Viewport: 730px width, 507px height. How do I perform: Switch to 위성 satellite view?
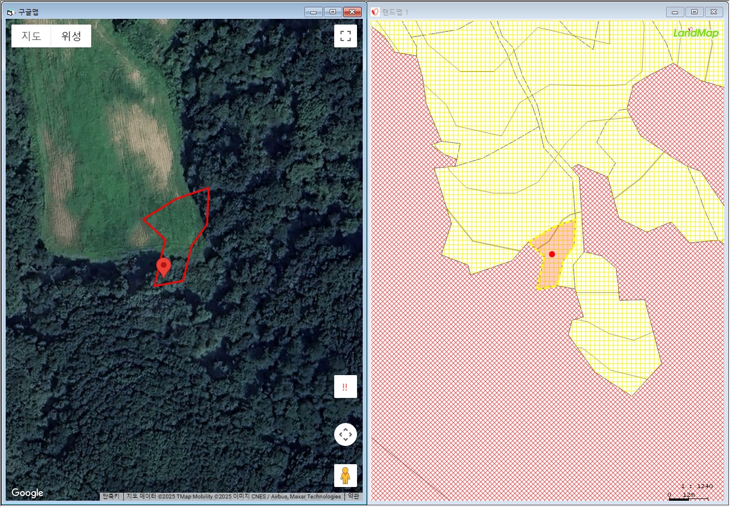point(71,36)
